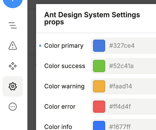Click the Color primary label
This screenshot has width=156, height=130.
coord(64,46)
